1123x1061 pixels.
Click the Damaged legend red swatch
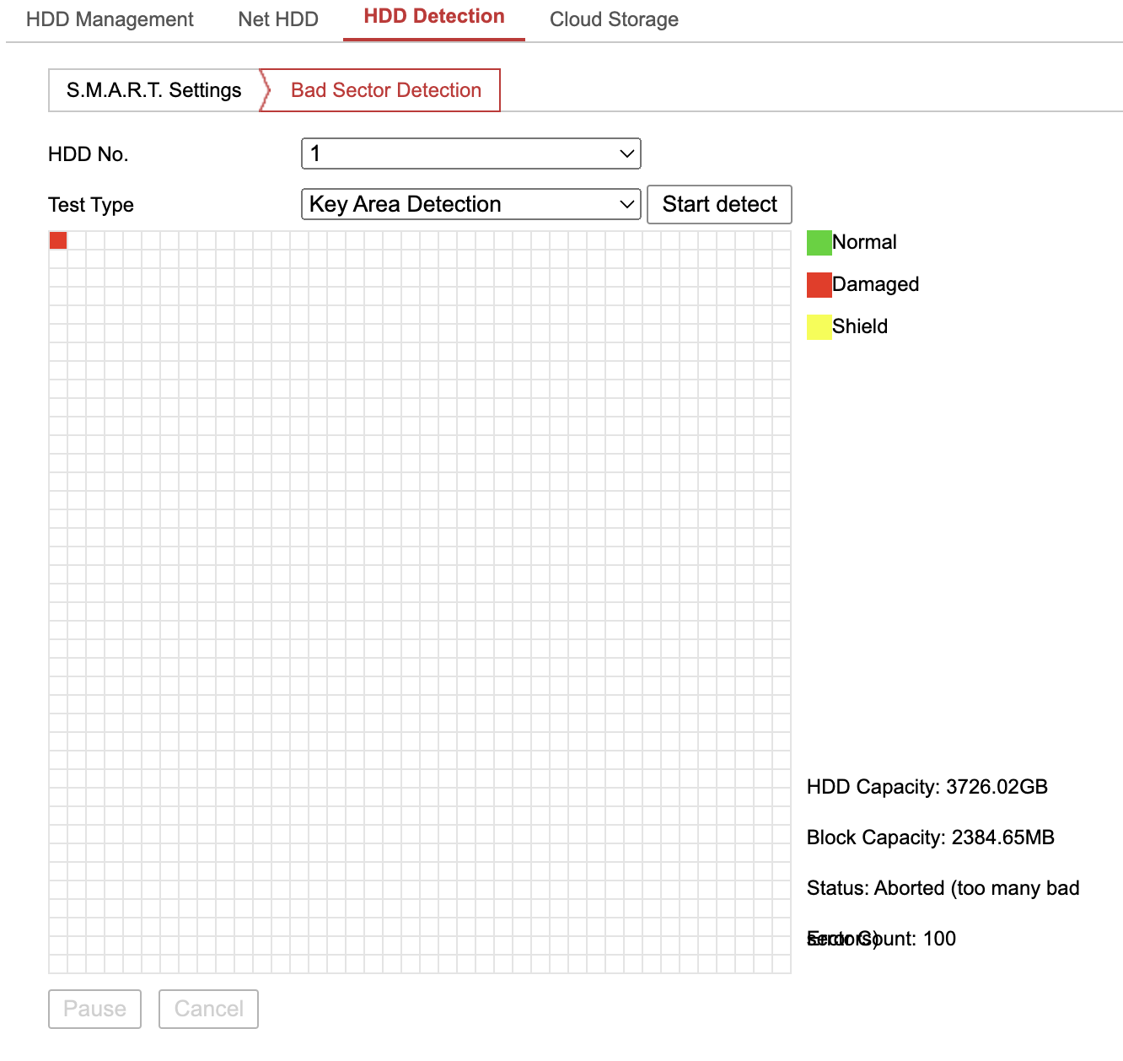point(818,284)
